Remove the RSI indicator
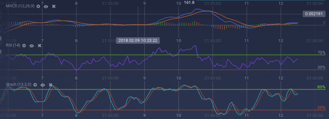329x119 pixels. [x=40, y=46]
